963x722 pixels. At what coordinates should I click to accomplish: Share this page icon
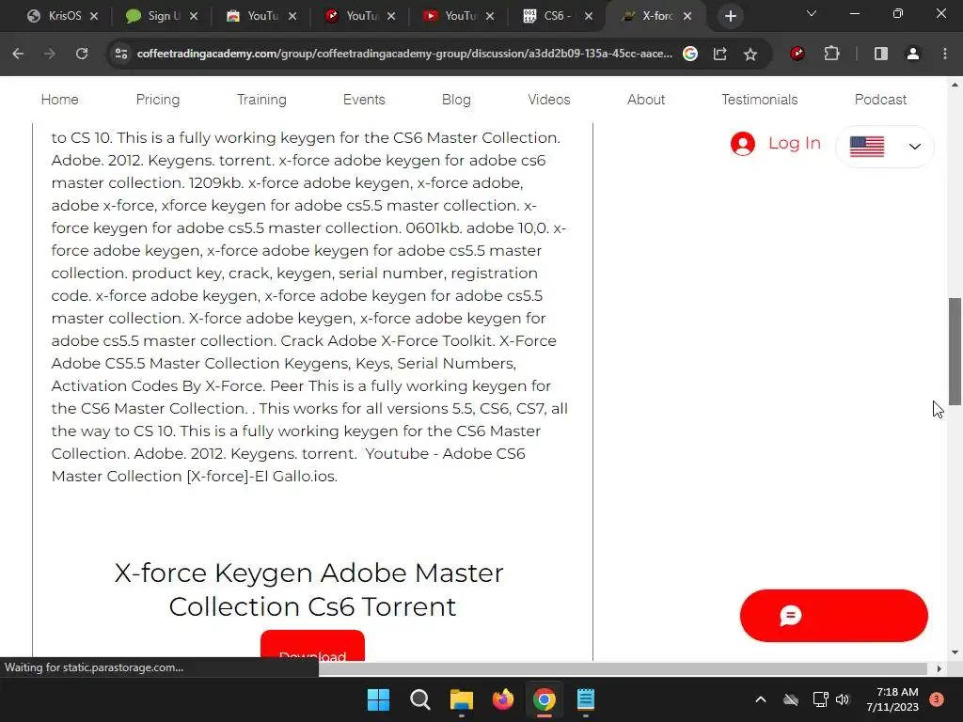tap(719, 54)
